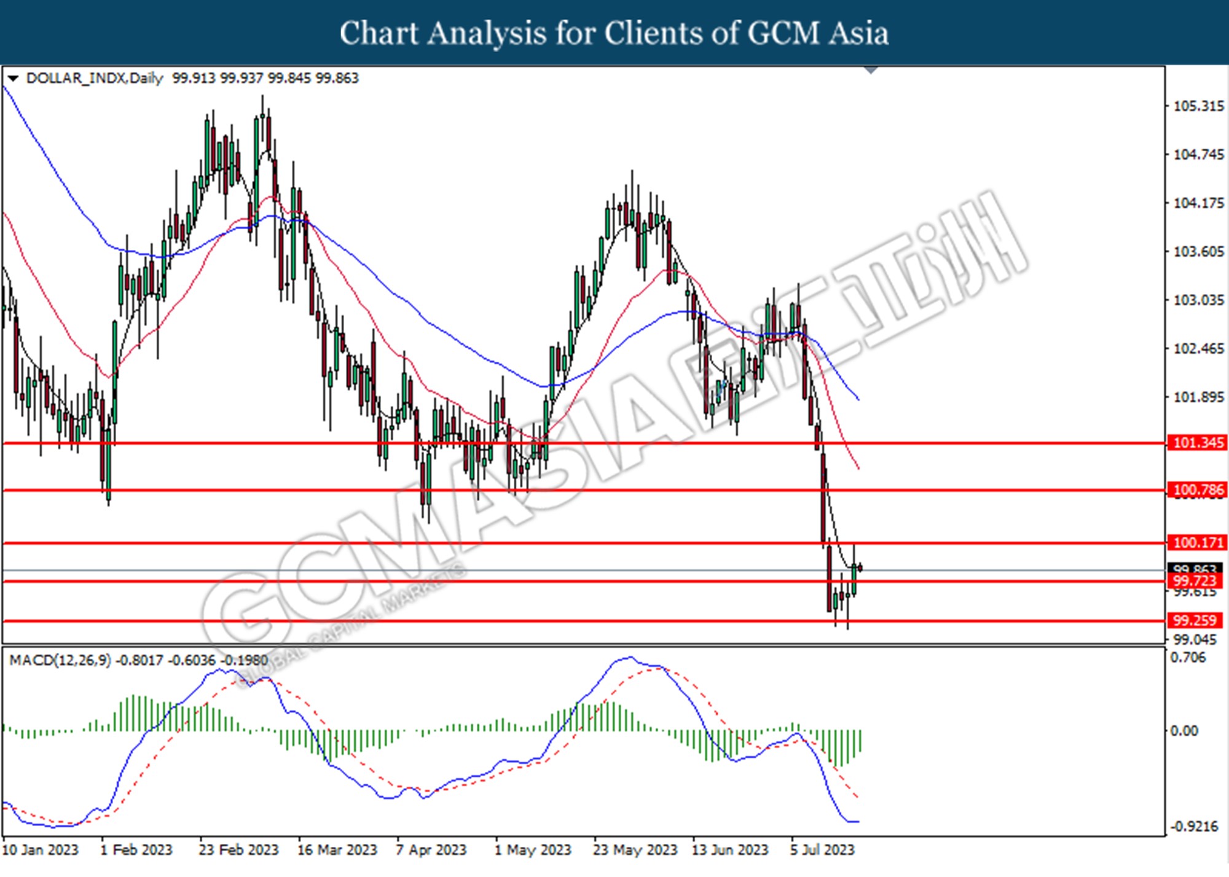Select the 101.345 price level label
The height and width of the screenshot is (877, 1229).
(1196, 443)
